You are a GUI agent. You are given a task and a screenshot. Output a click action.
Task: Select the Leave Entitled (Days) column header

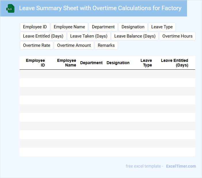tap(174, 63)
